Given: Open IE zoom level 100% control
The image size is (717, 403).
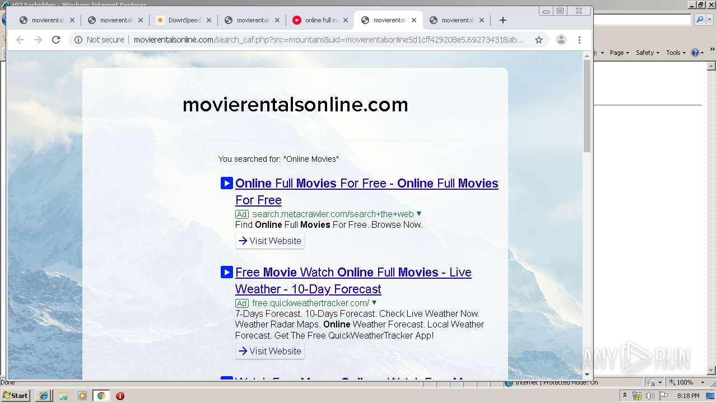Looking at the screenshot, I should (x=681, y=382).
